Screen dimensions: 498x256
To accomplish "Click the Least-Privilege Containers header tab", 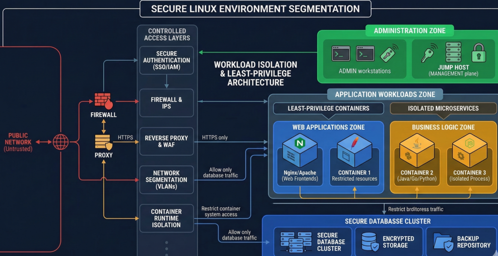I will 328,108.
